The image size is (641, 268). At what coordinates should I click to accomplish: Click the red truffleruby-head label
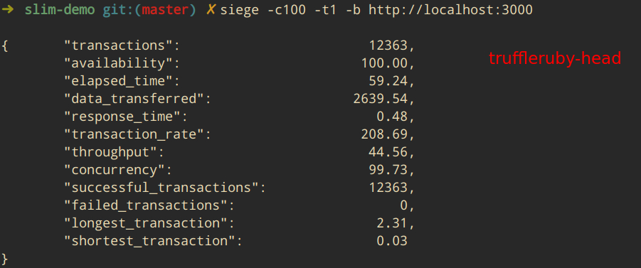click(555, 58)
